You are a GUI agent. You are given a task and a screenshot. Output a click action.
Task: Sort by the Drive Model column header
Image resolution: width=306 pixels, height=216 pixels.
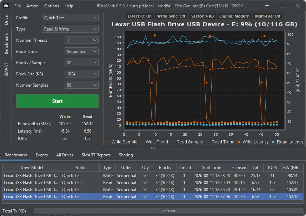tap(32, 168)
